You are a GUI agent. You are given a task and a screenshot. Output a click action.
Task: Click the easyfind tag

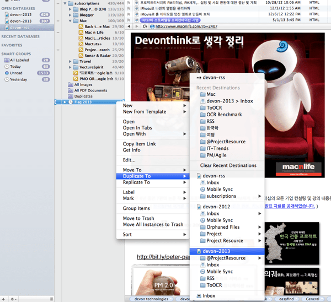click(x=286, y=299)
